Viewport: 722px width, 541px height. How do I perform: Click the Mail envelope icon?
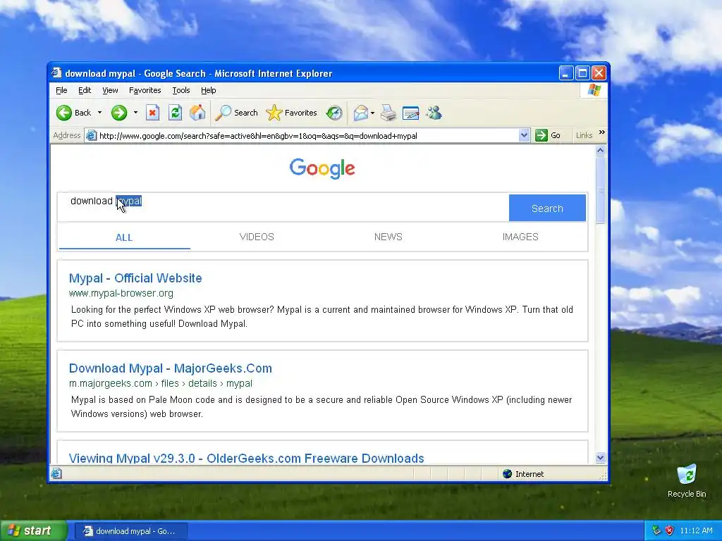pos(360,113)
